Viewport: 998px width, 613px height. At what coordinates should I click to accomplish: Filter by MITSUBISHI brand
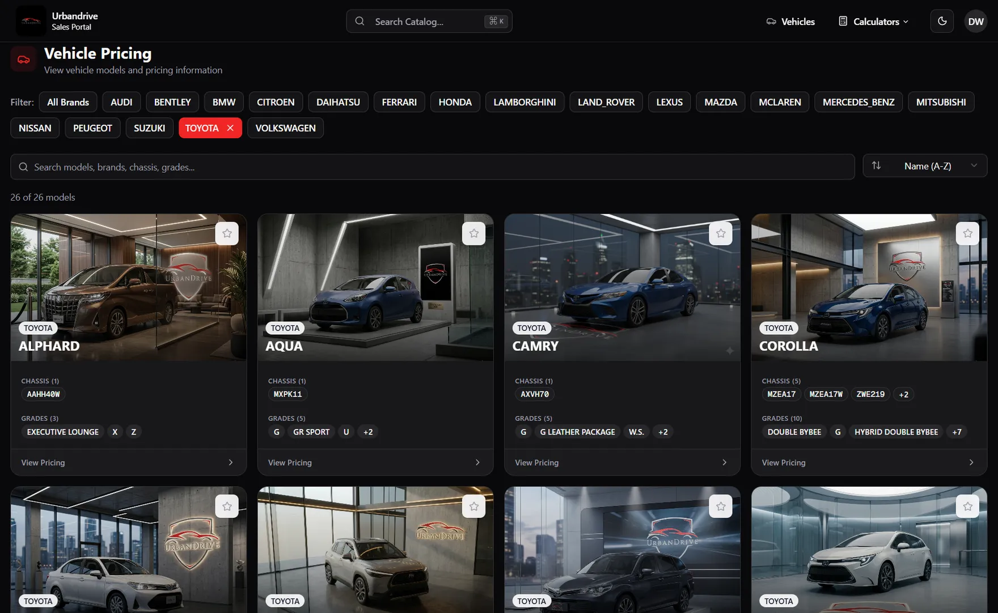(941, 102)
